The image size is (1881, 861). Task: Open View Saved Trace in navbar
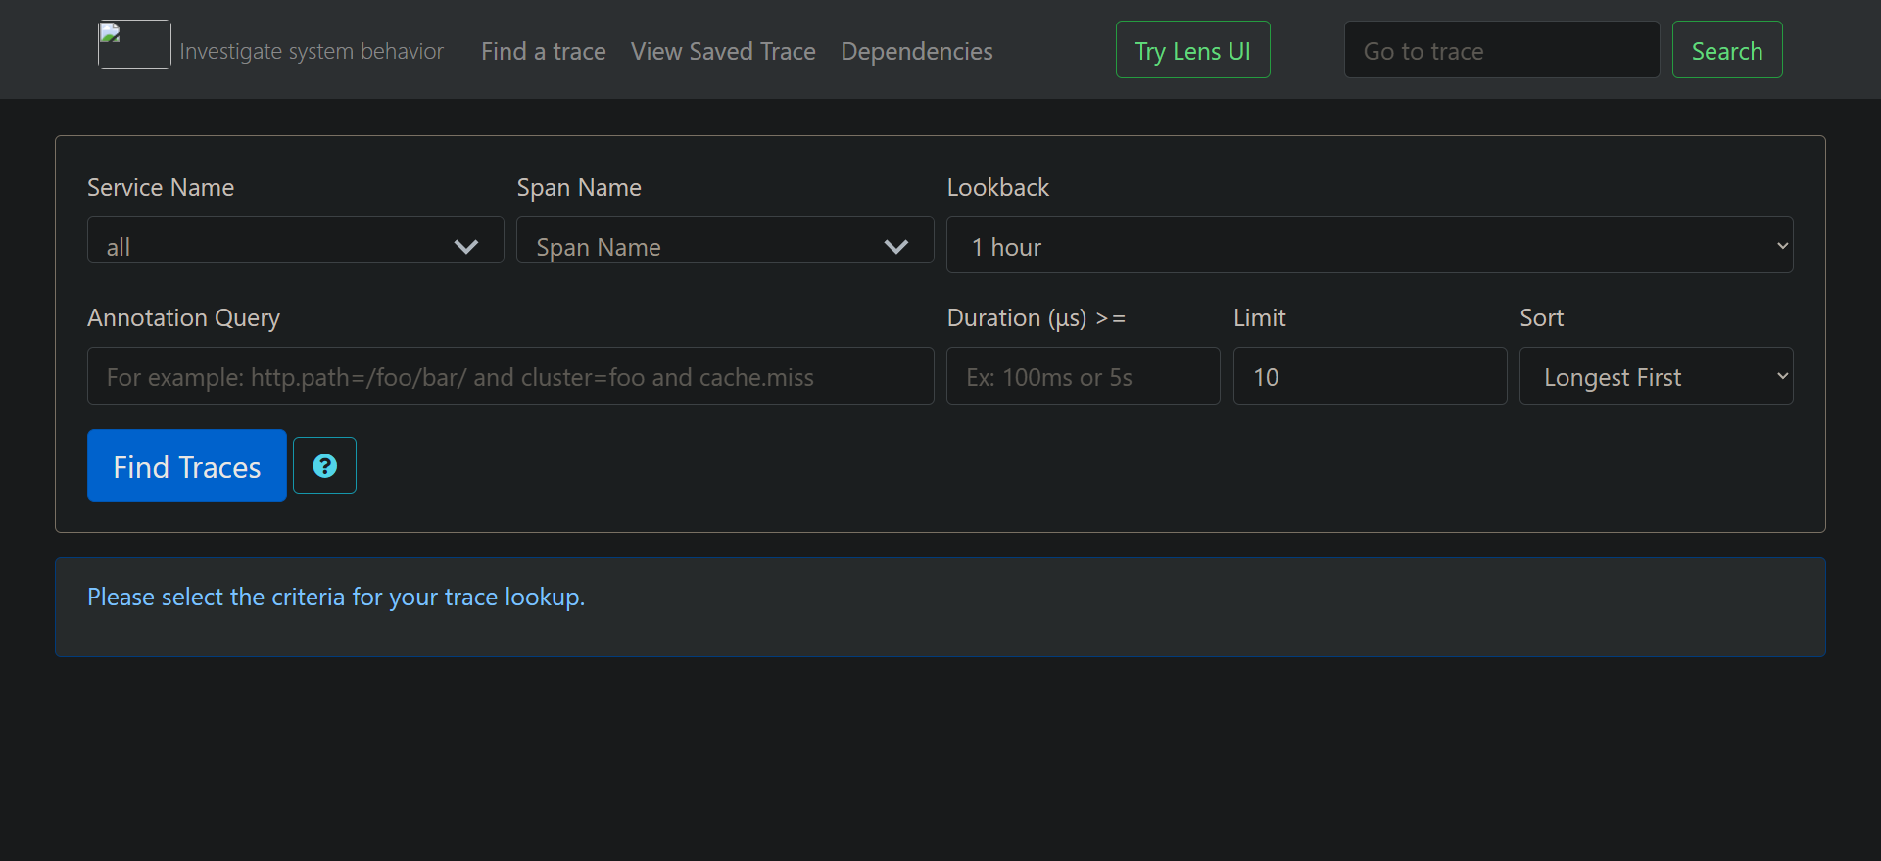[723, 51]
